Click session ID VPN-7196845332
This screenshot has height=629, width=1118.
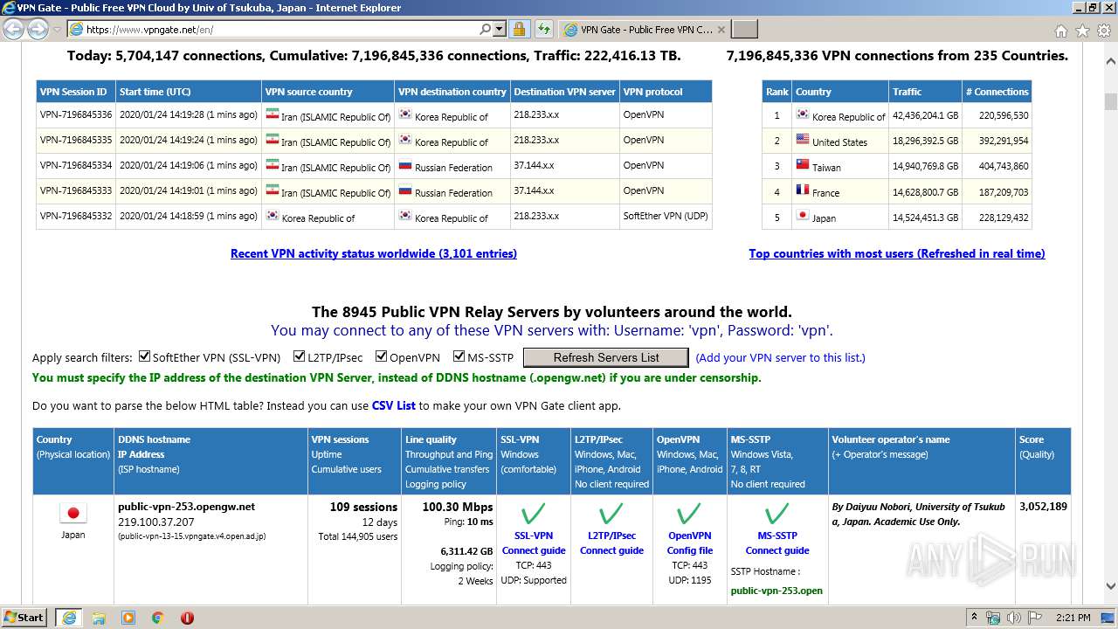pyautogui.click(x=76, y=216)
